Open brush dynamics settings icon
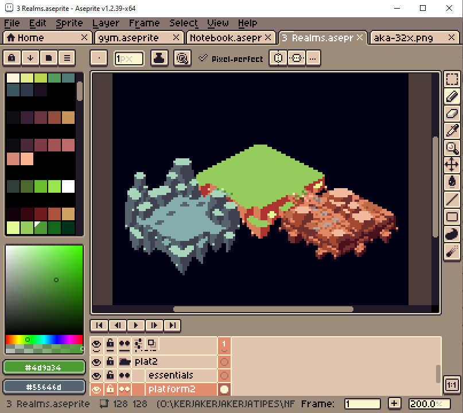 182,58
